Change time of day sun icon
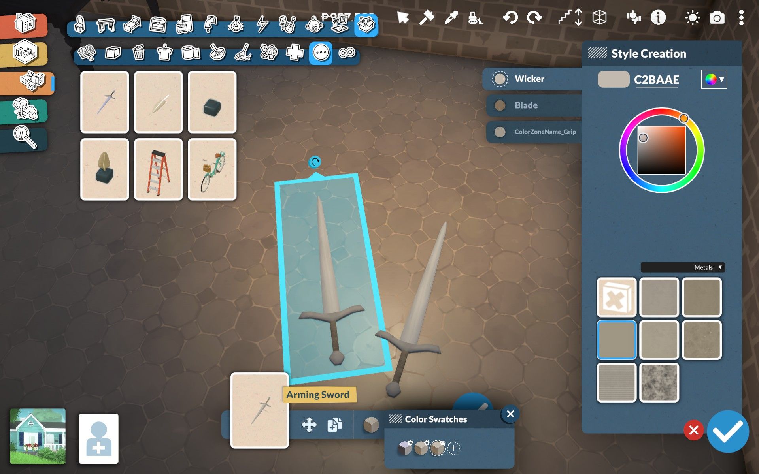Image resolution: width=759 pixels, height=474 pixels. click(x=693, y=18)
